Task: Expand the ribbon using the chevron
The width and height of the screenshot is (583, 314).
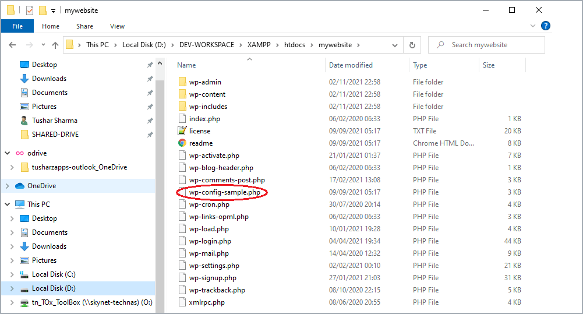Action: pos(533,26)
